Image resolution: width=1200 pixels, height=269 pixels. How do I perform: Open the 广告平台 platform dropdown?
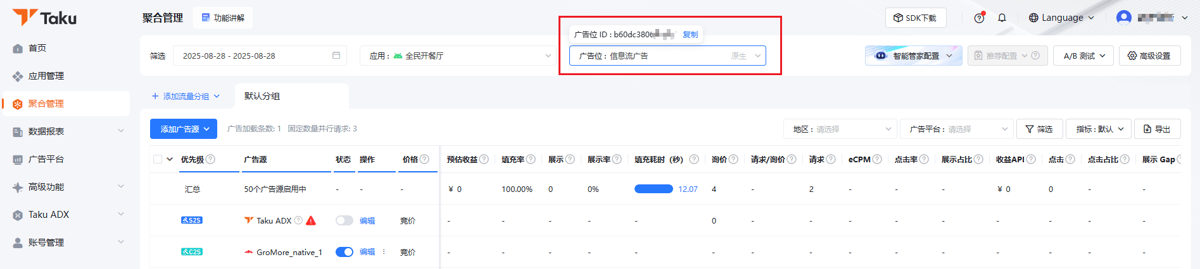tap(957, 129)
